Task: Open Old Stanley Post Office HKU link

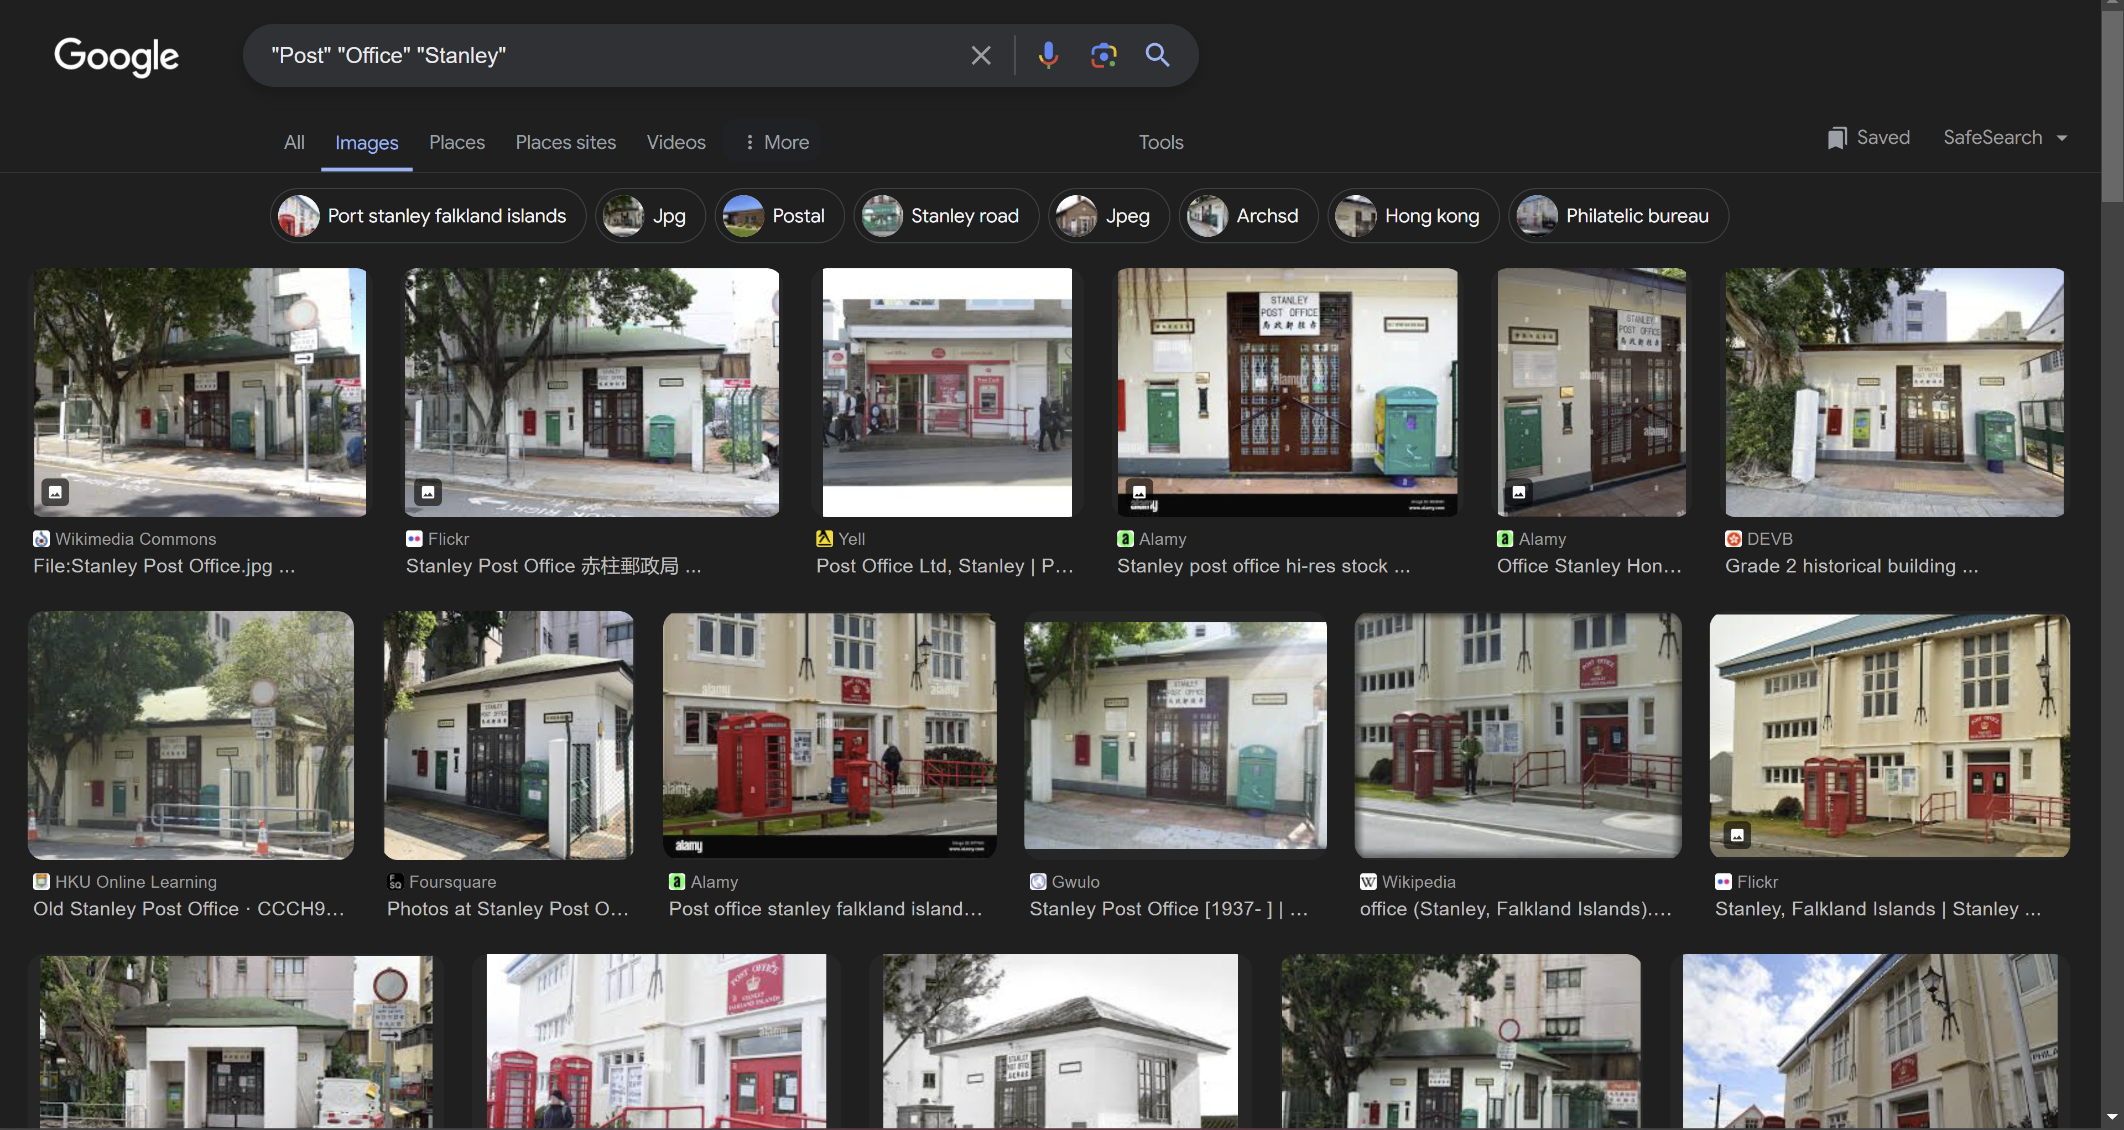Action: coord(188,909)
